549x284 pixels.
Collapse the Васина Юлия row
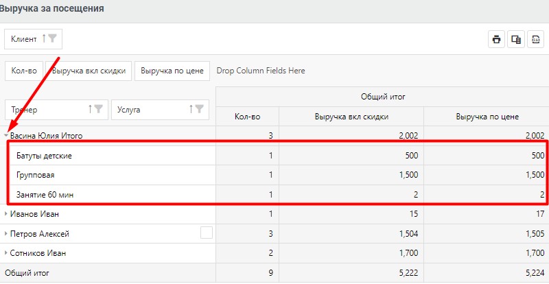click(x=6, y=135)
